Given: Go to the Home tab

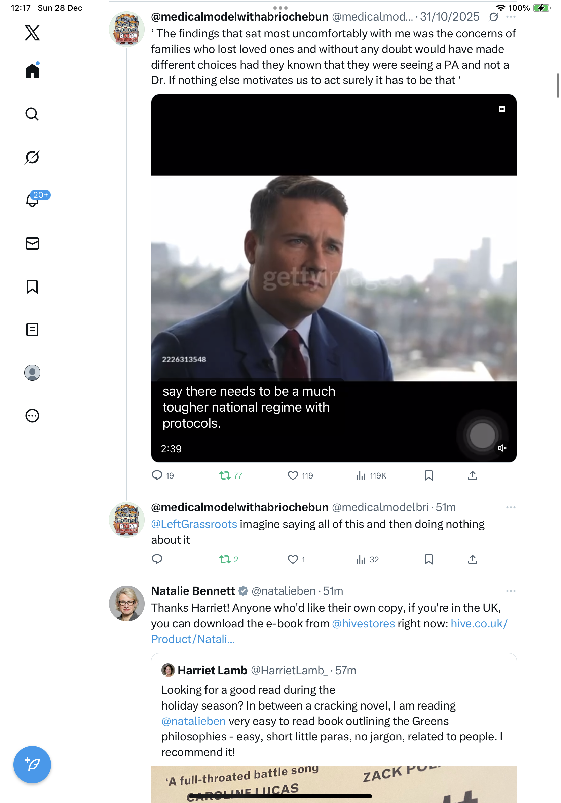Looking at the screenshot, I should pos(32,71).
